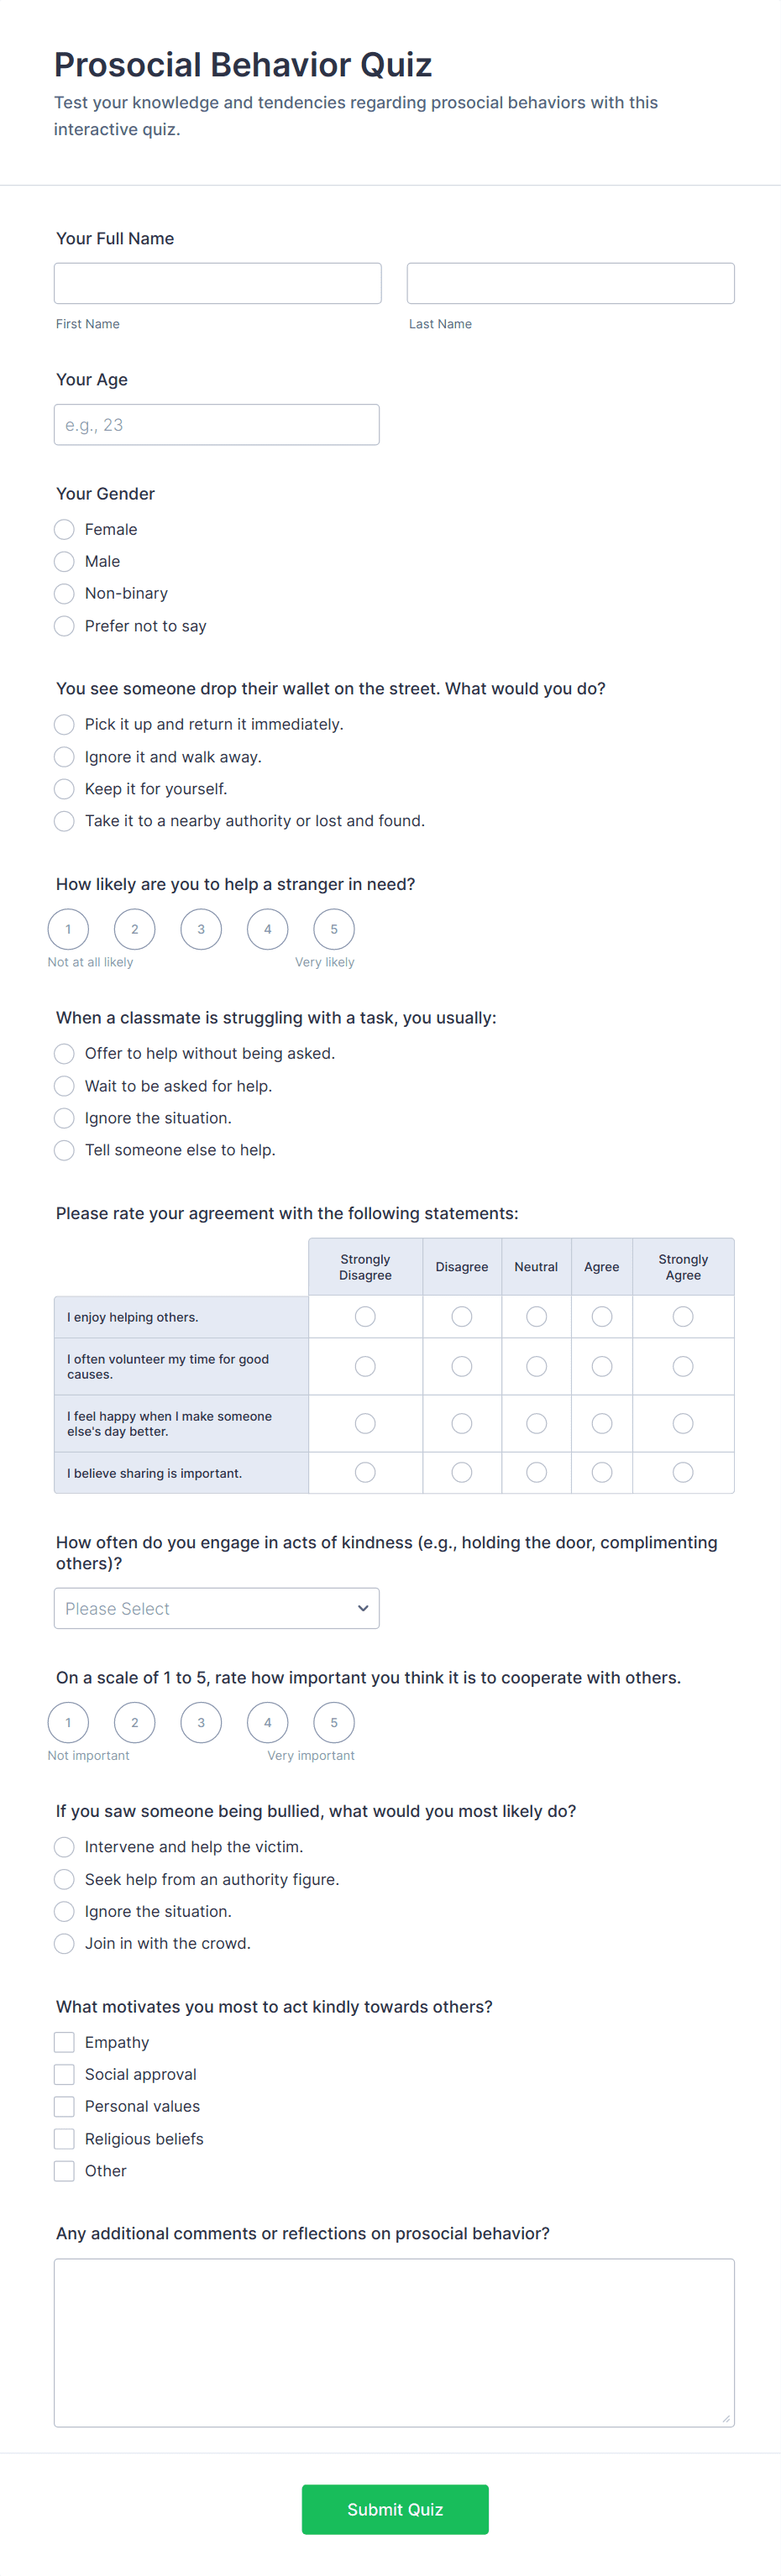Submit the quiz
Screen dimensions: 781x2576
[x=395, y=2509]
